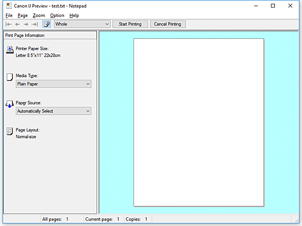Open the File menu
Image resolution: width=302 pixels, height=226 pixels.
pos(9,16)
